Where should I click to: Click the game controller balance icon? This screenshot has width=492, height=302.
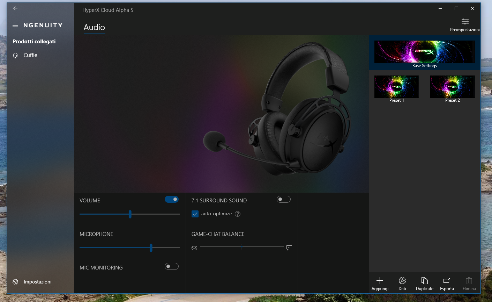[194, 248]
